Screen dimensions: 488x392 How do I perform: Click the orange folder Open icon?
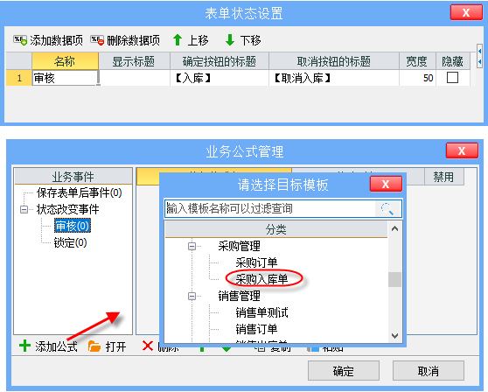[x=94, y=346]
